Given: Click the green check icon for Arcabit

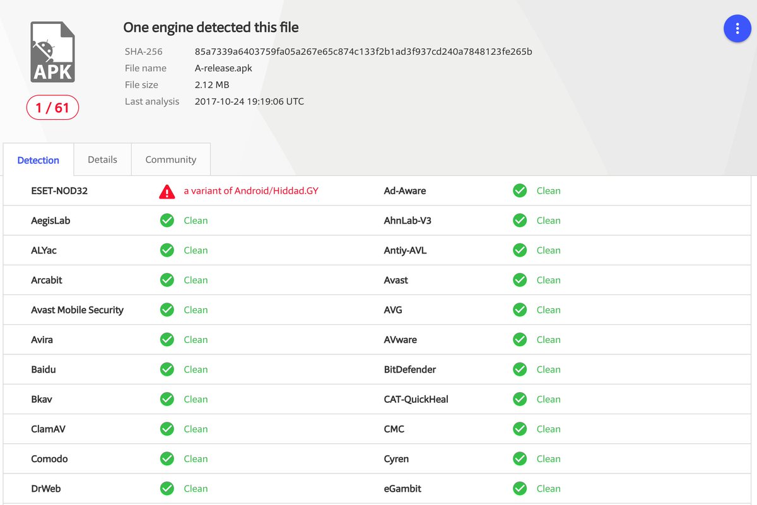Looking at the screenshot, I should (x=167, y=280).
